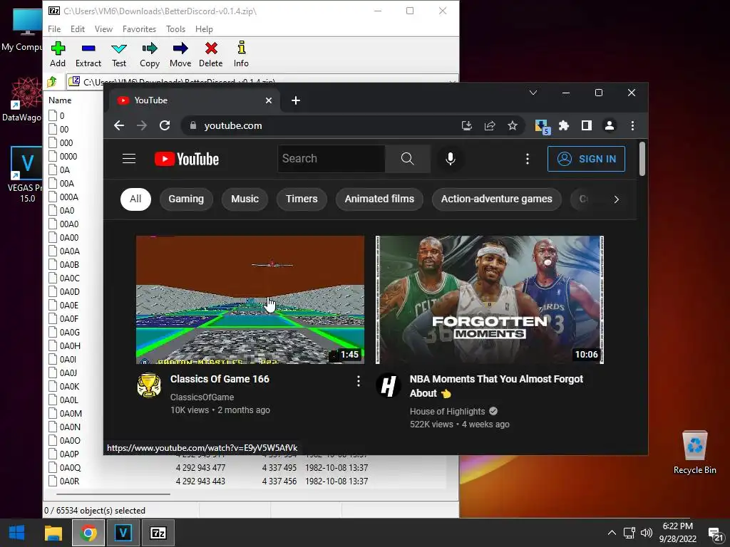Open archive Info in 7-Zip toolbar
The image size is (730, 547).
(241, 54)
